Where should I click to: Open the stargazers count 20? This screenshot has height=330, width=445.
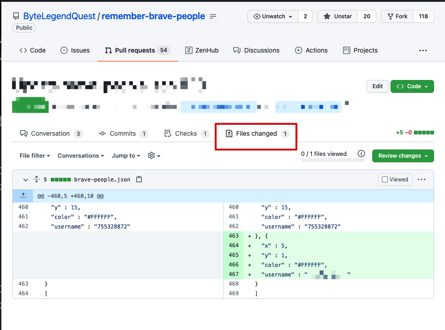(x=367, y=16)
